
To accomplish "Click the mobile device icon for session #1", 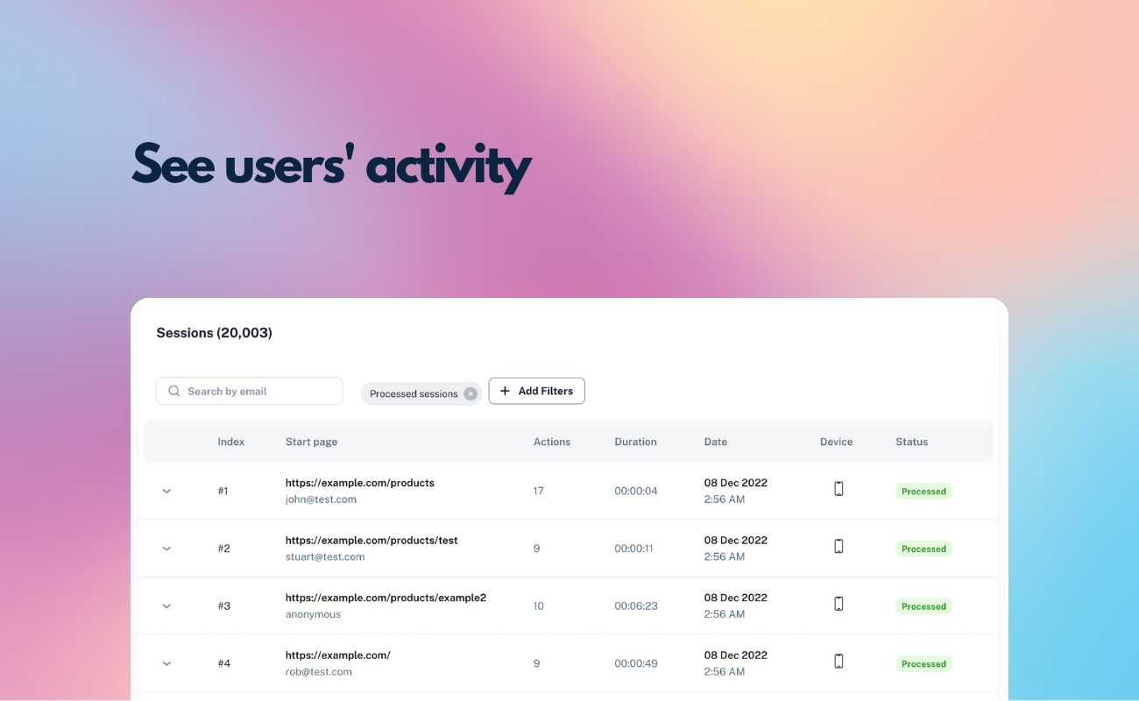I will click(x=838, y=490).
